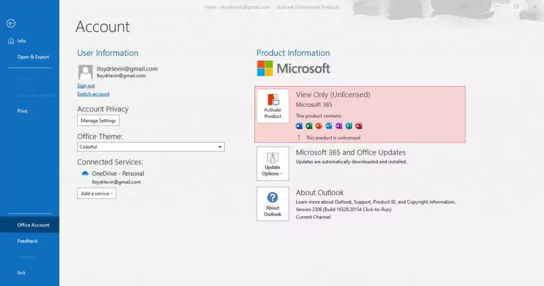Click the Version 2306 build text
Image resolution: width=544 pixels, height=286 pixels.
pos(344,209)
